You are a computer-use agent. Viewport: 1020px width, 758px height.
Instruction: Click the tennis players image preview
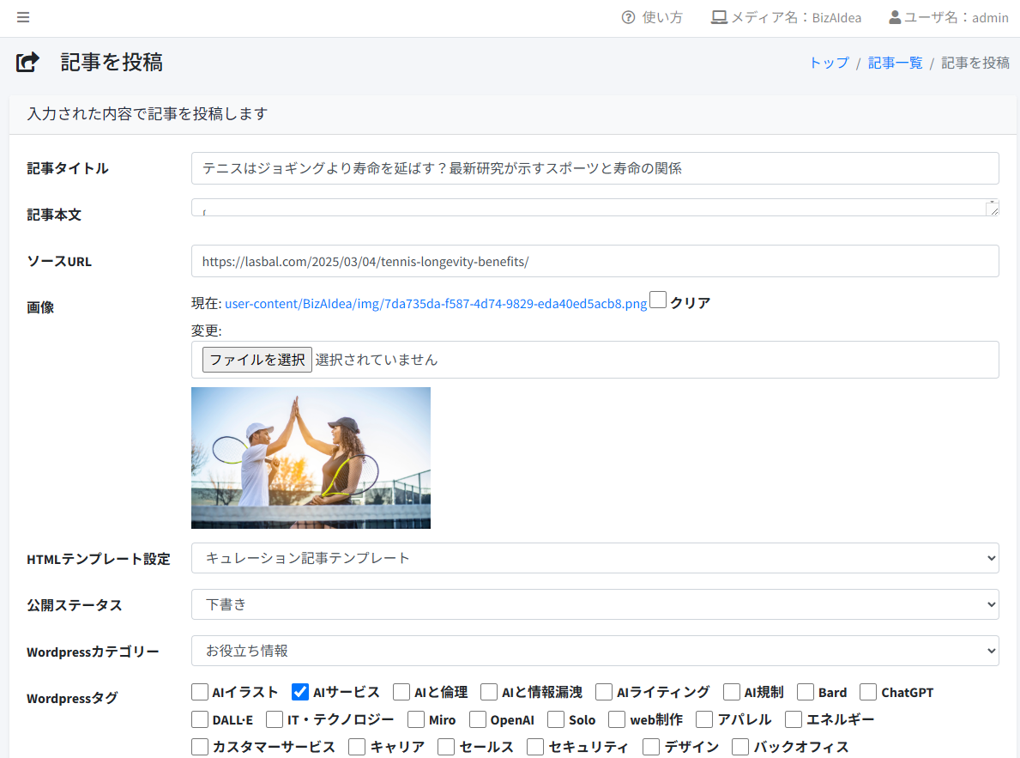point(311,458)
